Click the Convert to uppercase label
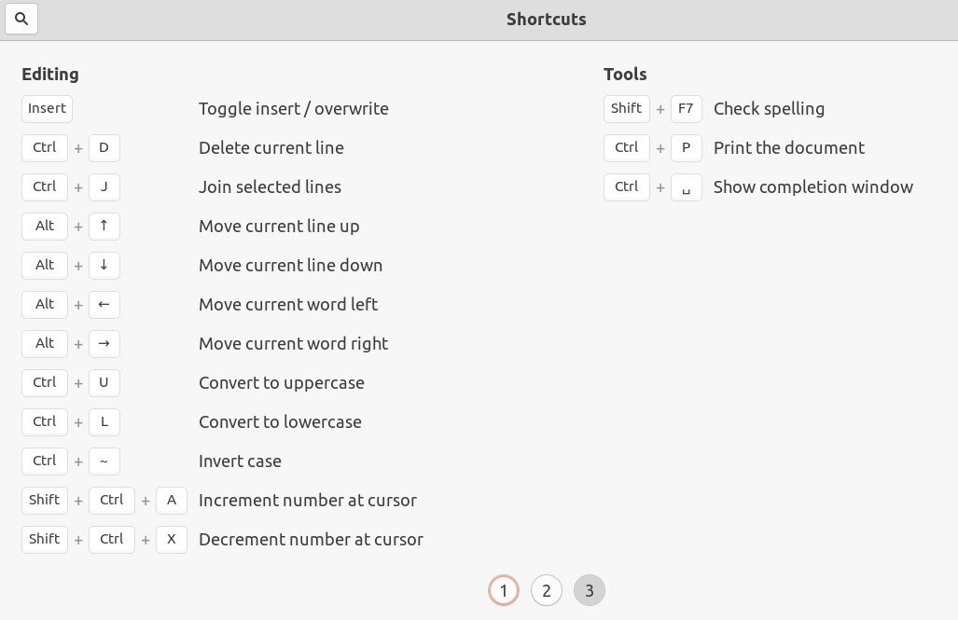 coord(282,383)
